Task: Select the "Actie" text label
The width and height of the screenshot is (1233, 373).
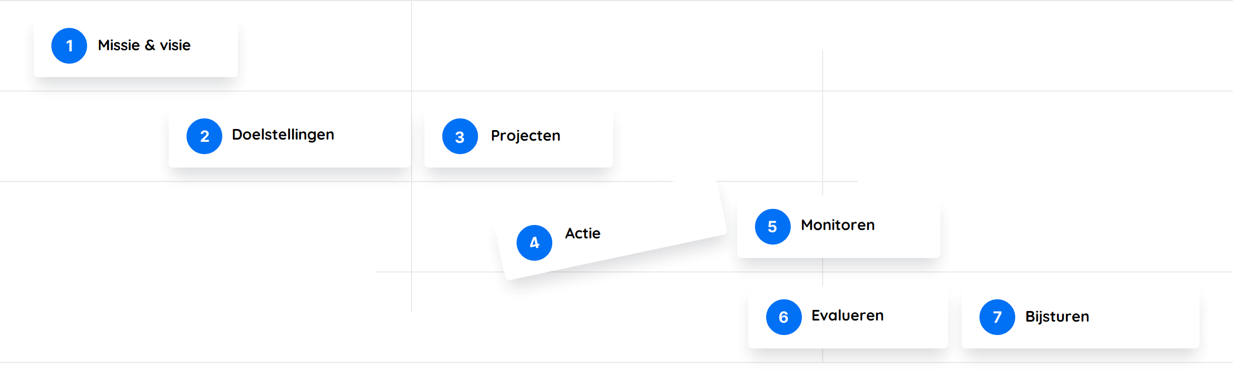Action: point(583,233)
